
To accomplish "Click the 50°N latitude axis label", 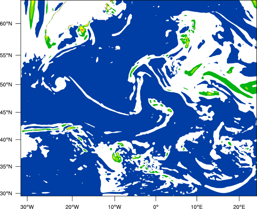I will 6,85.
